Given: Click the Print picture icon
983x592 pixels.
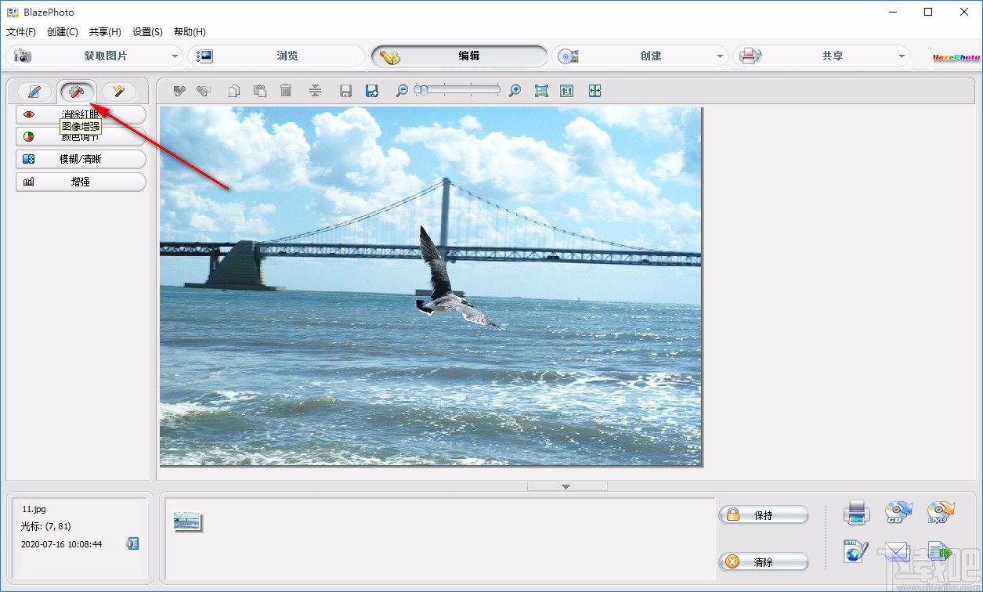Looking at the screenshot, I should click(856, 512).
